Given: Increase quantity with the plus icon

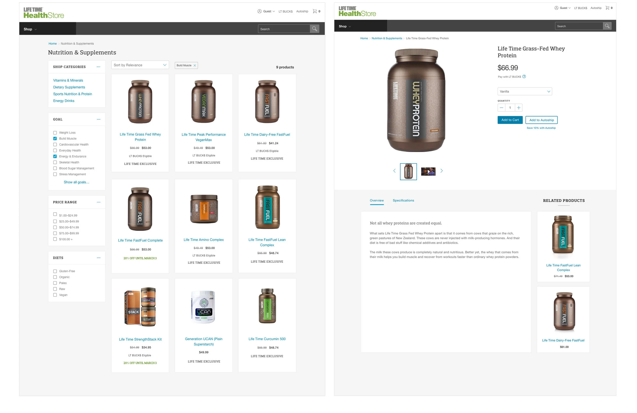Looking at the screenshot, I should [519, 108].
